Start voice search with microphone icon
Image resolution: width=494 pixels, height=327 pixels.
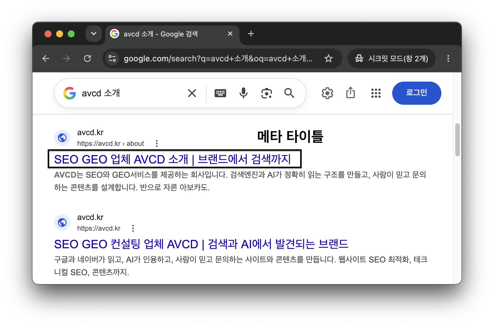click(244, 93)
